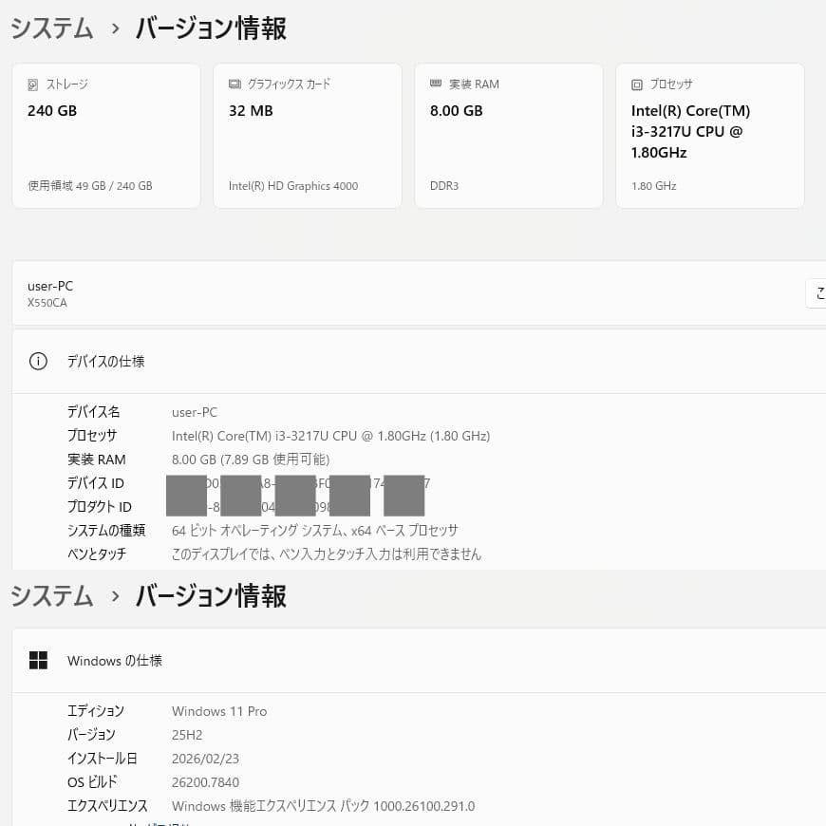
Task: Select システム in the breadcrumb
Action: (x=51, y=29)
